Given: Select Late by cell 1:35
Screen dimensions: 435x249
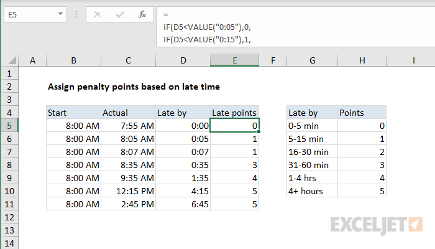Looking at the screenshot, I should 183,178.
